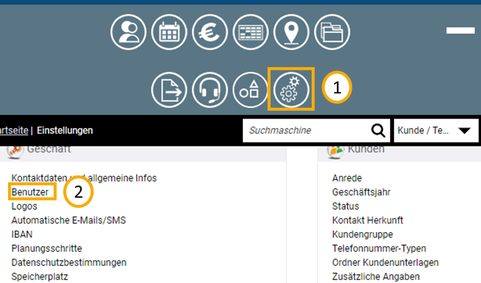This screenshot has height=283, width=481.
Task: Open the folders documents icon
Action: (332, 33)
